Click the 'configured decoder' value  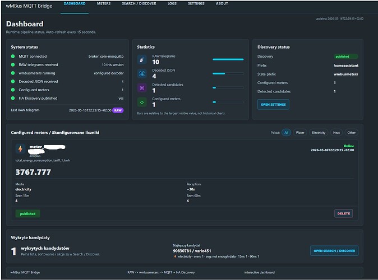coord(109,73)
